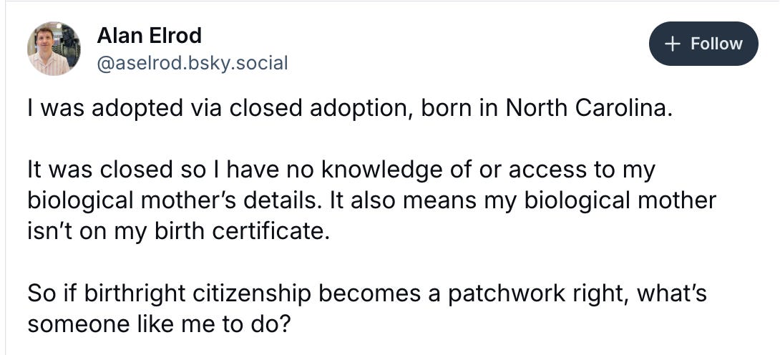Click the line starting 'So if birthright citizenship'
The width and height of the screenshot is (780, 355).
pos(367,293)
